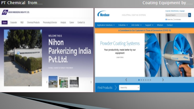The height and width of the screenshot is (109, 194).
Task: Expand the Application Solutions menu
Action: pyautogui.click(x=106, y=25)
